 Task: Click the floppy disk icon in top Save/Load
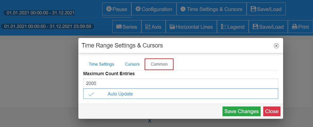(253, 9)
